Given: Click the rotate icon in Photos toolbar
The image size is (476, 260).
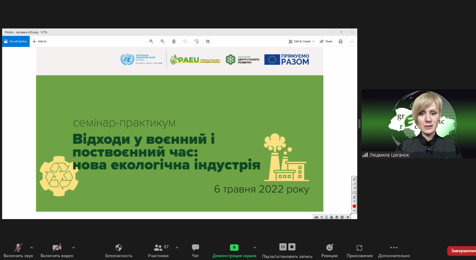Looking at the screenshot, I should (197, 41).
